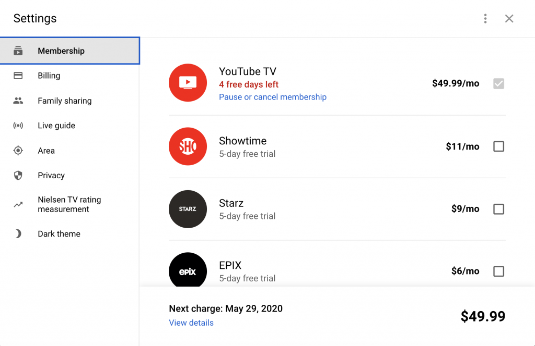The image size is (535, 346).
Task: Click the Starz channel logo
Action: tap(188, 209)
